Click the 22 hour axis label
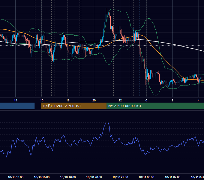204x180 pixels. (x=120, y=100)
